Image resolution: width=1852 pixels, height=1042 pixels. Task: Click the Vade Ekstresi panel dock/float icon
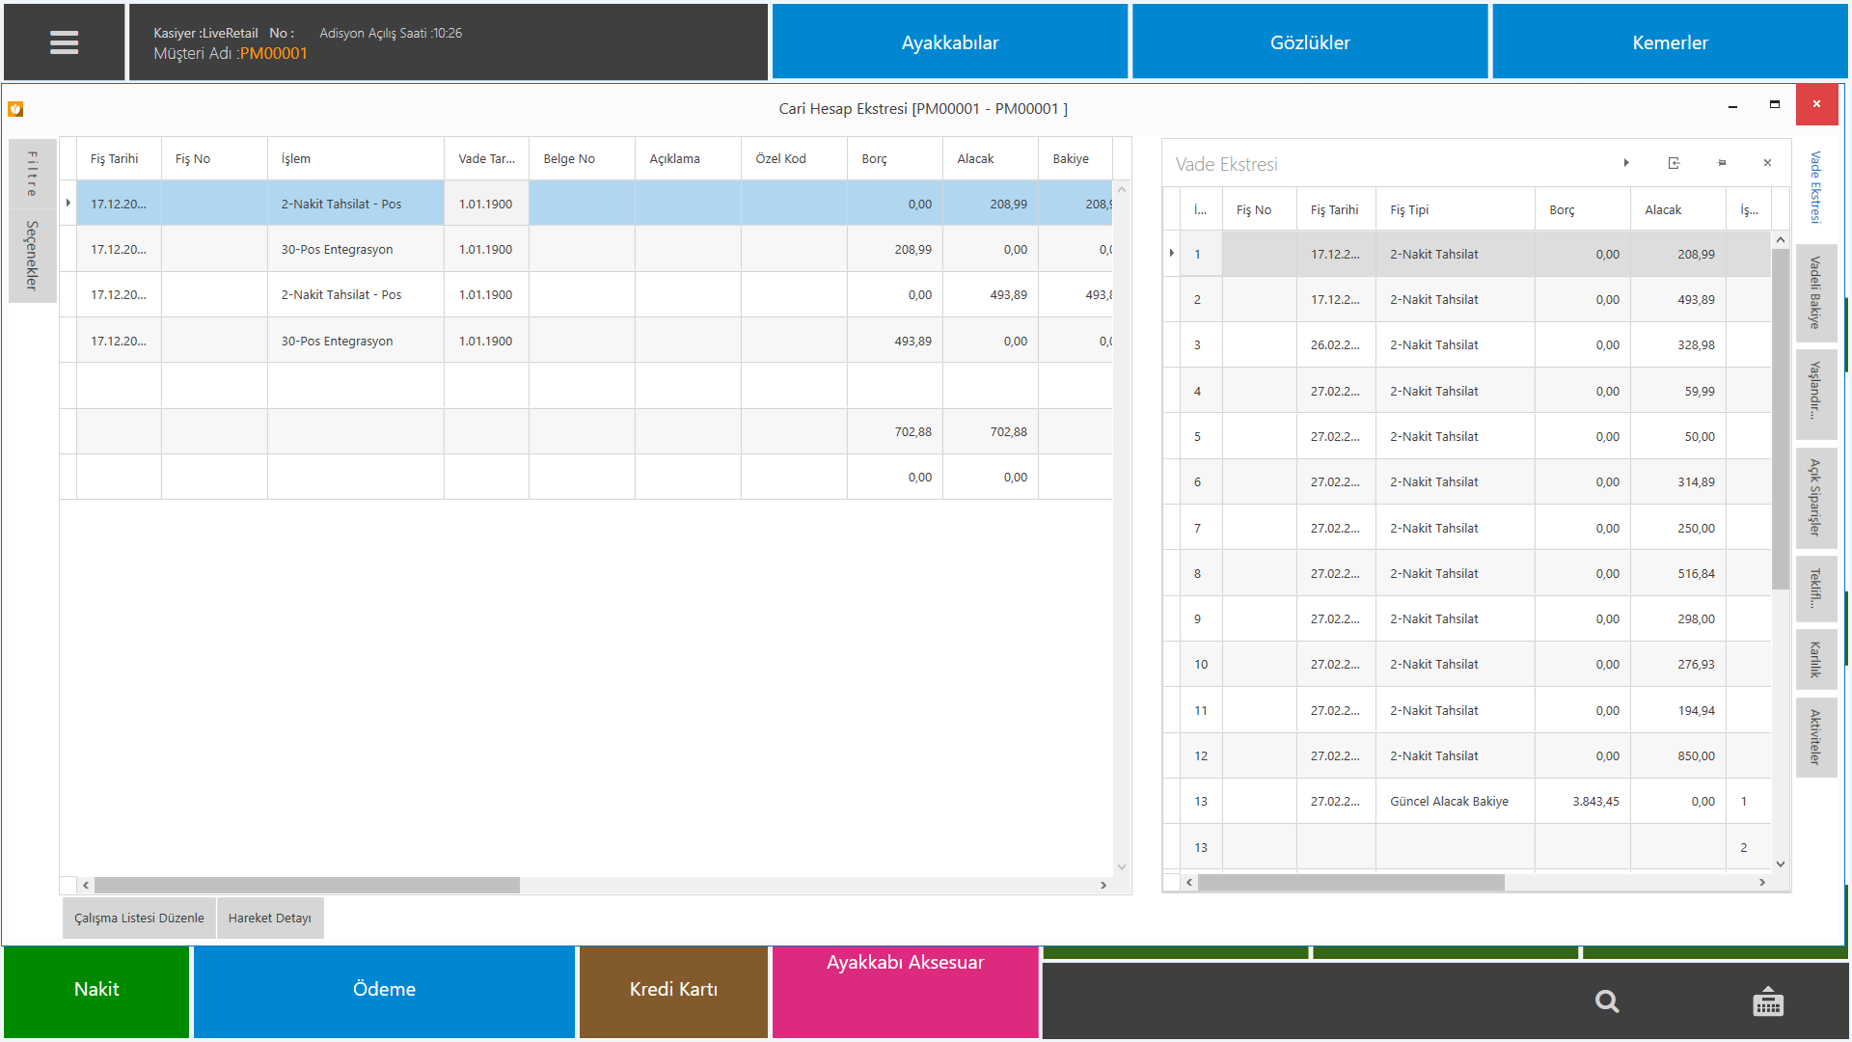(x=1674, y=163)
